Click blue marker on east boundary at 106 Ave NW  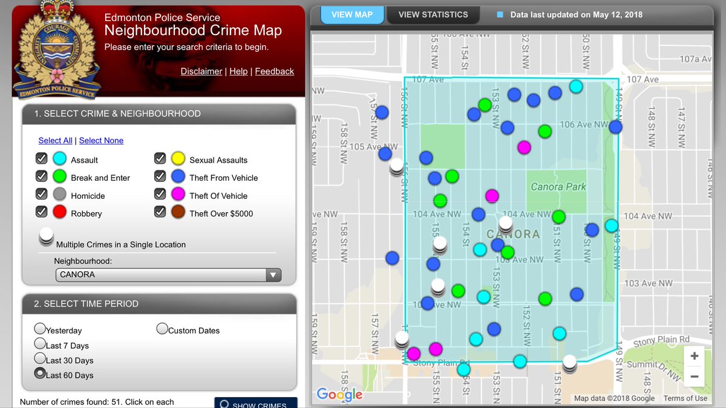tap(615, 127)
